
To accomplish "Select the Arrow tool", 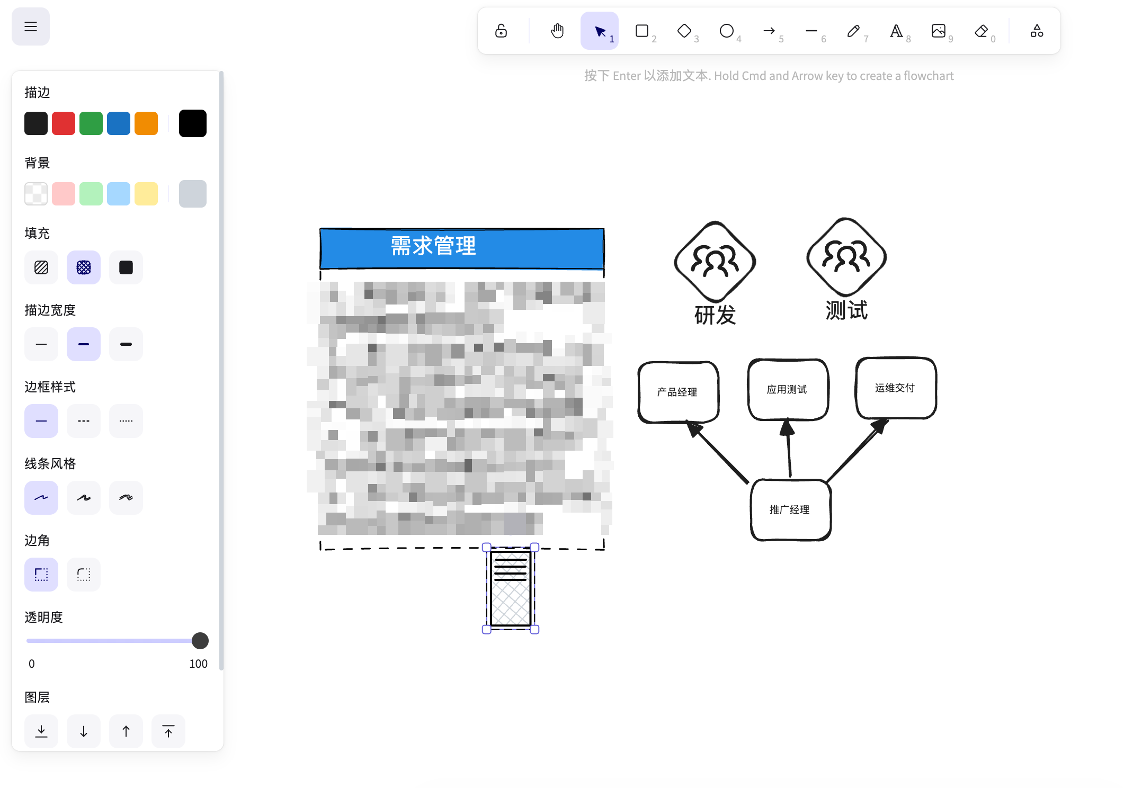I will (769, 31).
